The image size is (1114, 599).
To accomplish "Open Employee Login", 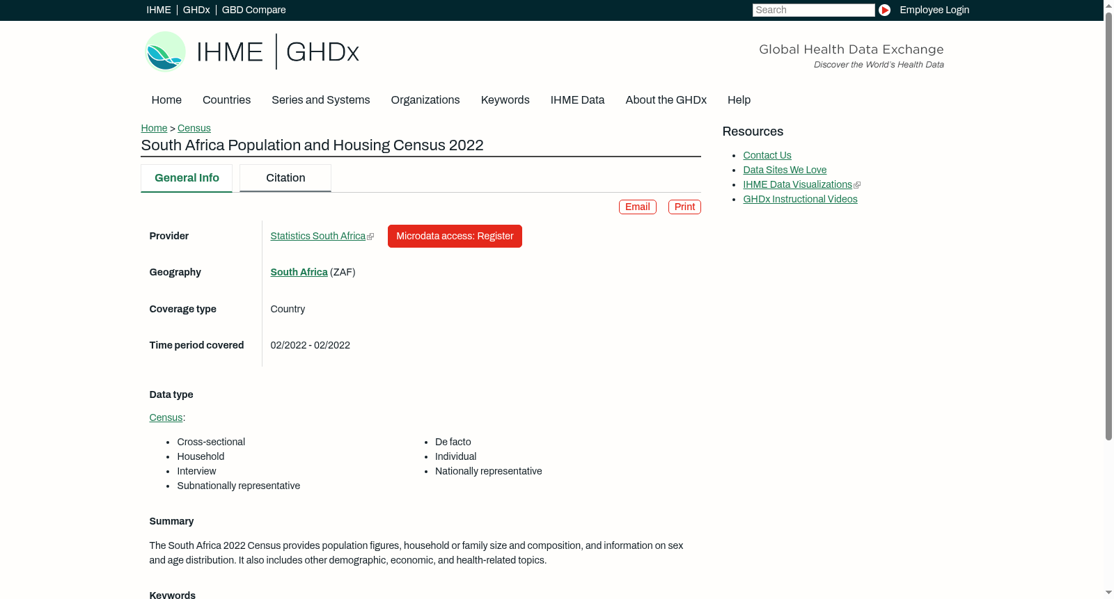I will [x=934, y=10].
